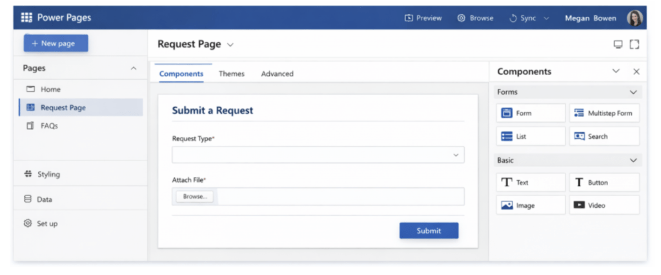661x275 pixels.
Task: Collapse the Pages list
Action: coord(134,68)
